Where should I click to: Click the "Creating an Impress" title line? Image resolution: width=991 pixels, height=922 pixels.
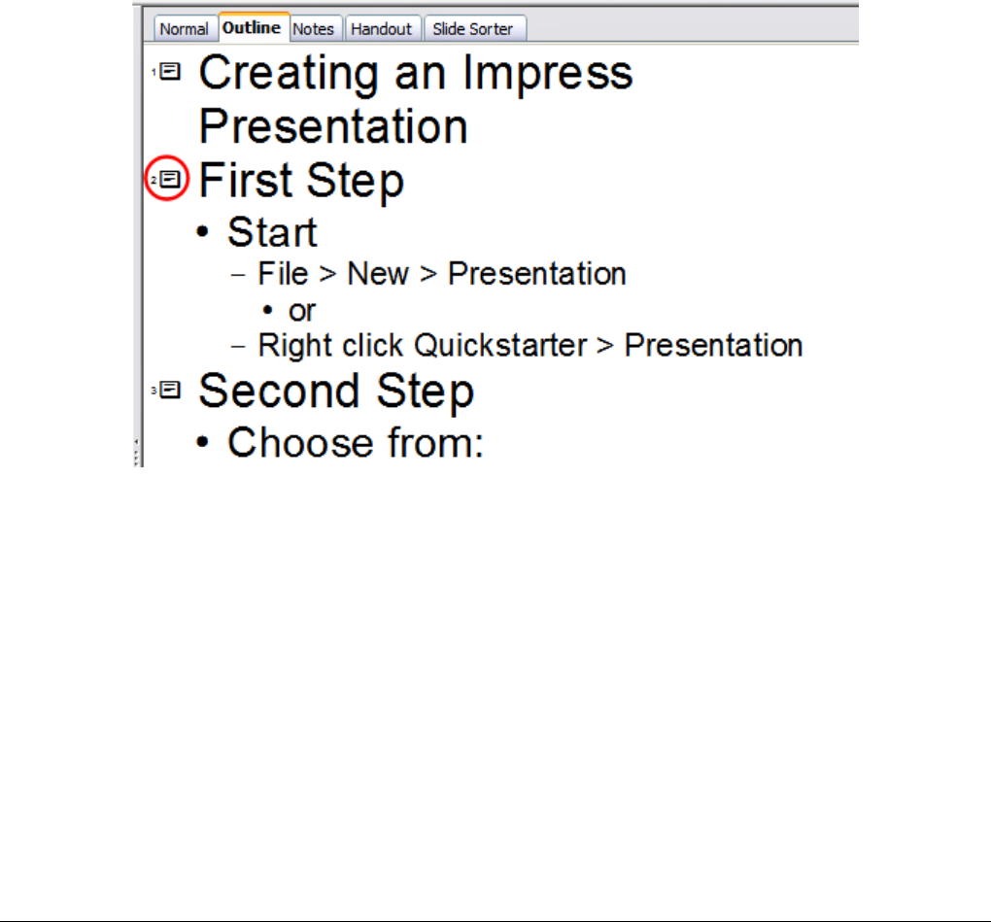(x=416, y=74)
